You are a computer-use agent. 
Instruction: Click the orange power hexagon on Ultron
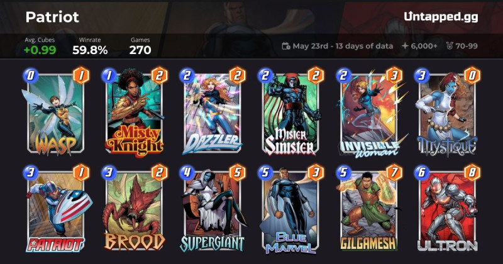coord(472,173)
